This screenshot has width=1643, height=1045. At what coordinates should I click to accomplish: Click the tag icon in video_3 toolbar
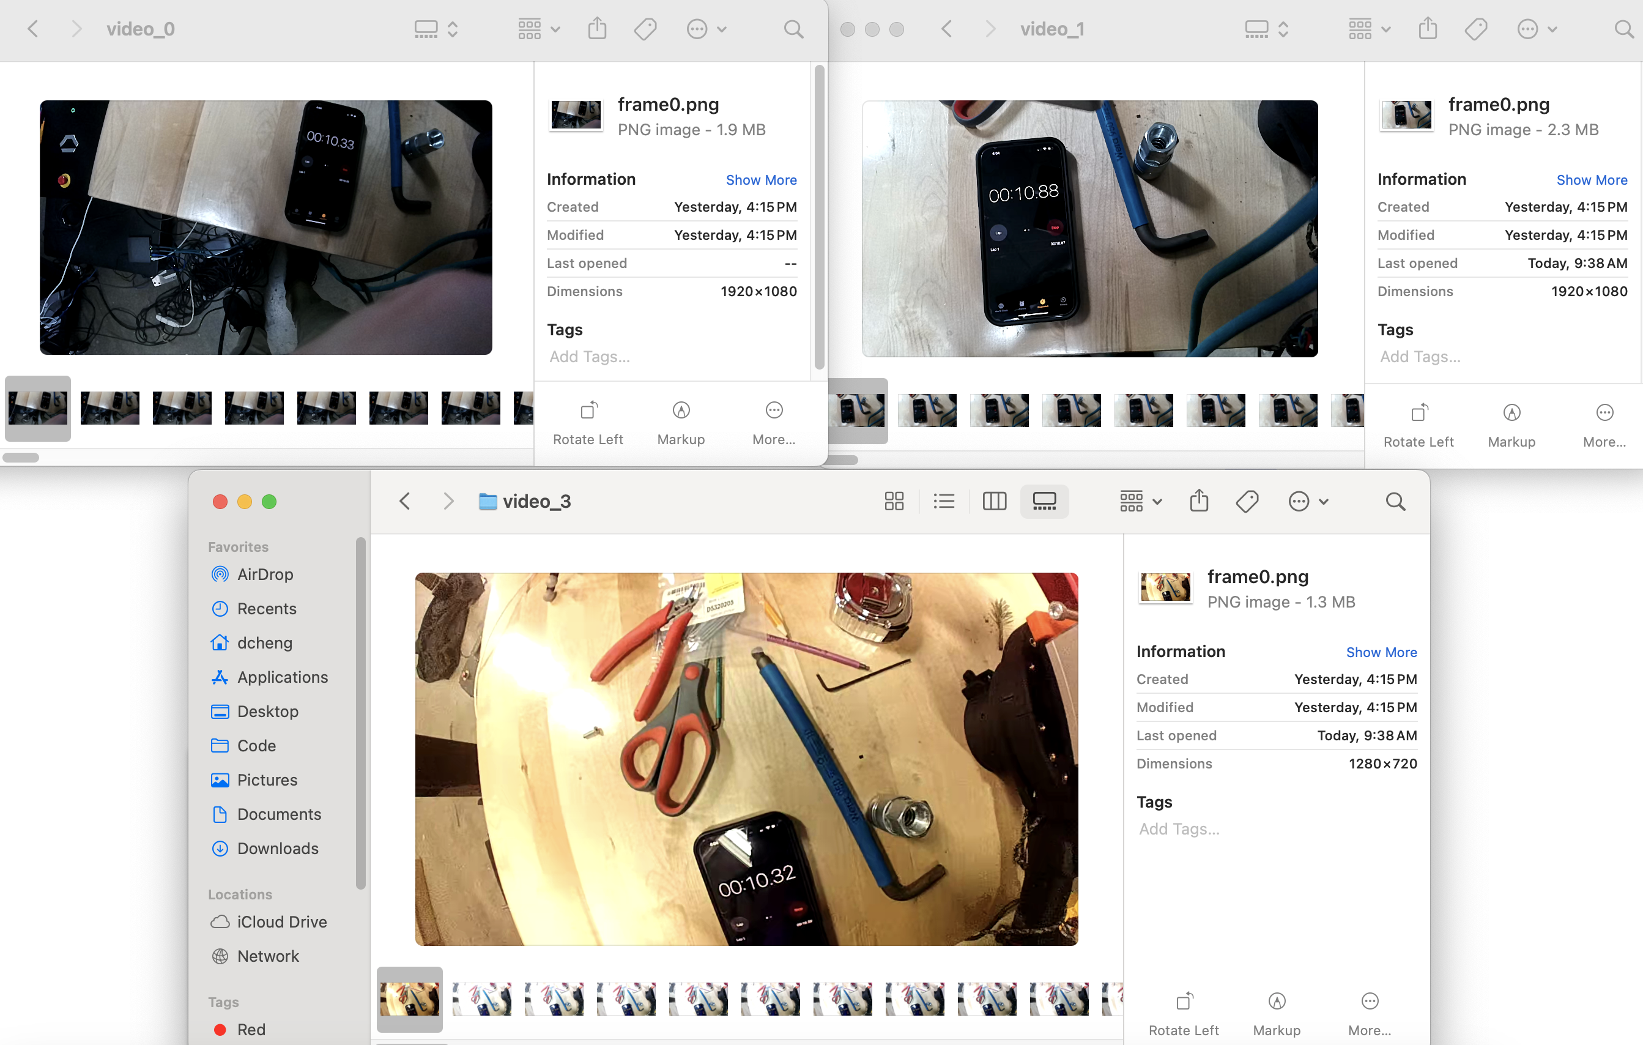(1247, 502)
